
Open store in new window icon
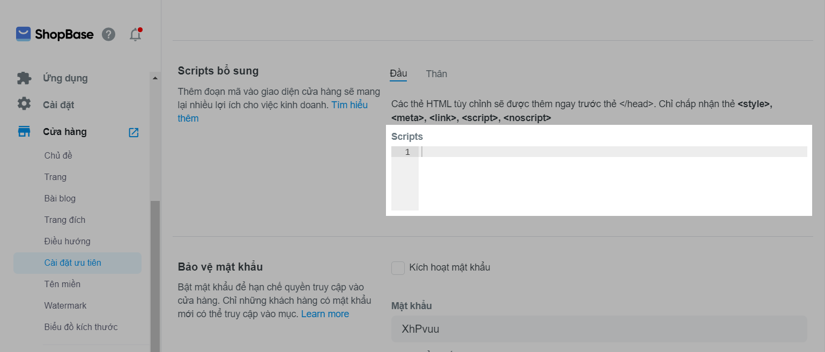coord(133,132)
